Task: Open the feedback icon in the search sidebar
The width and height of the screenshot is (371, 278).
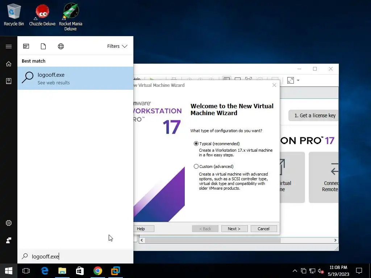Action: tap(9, 240)
